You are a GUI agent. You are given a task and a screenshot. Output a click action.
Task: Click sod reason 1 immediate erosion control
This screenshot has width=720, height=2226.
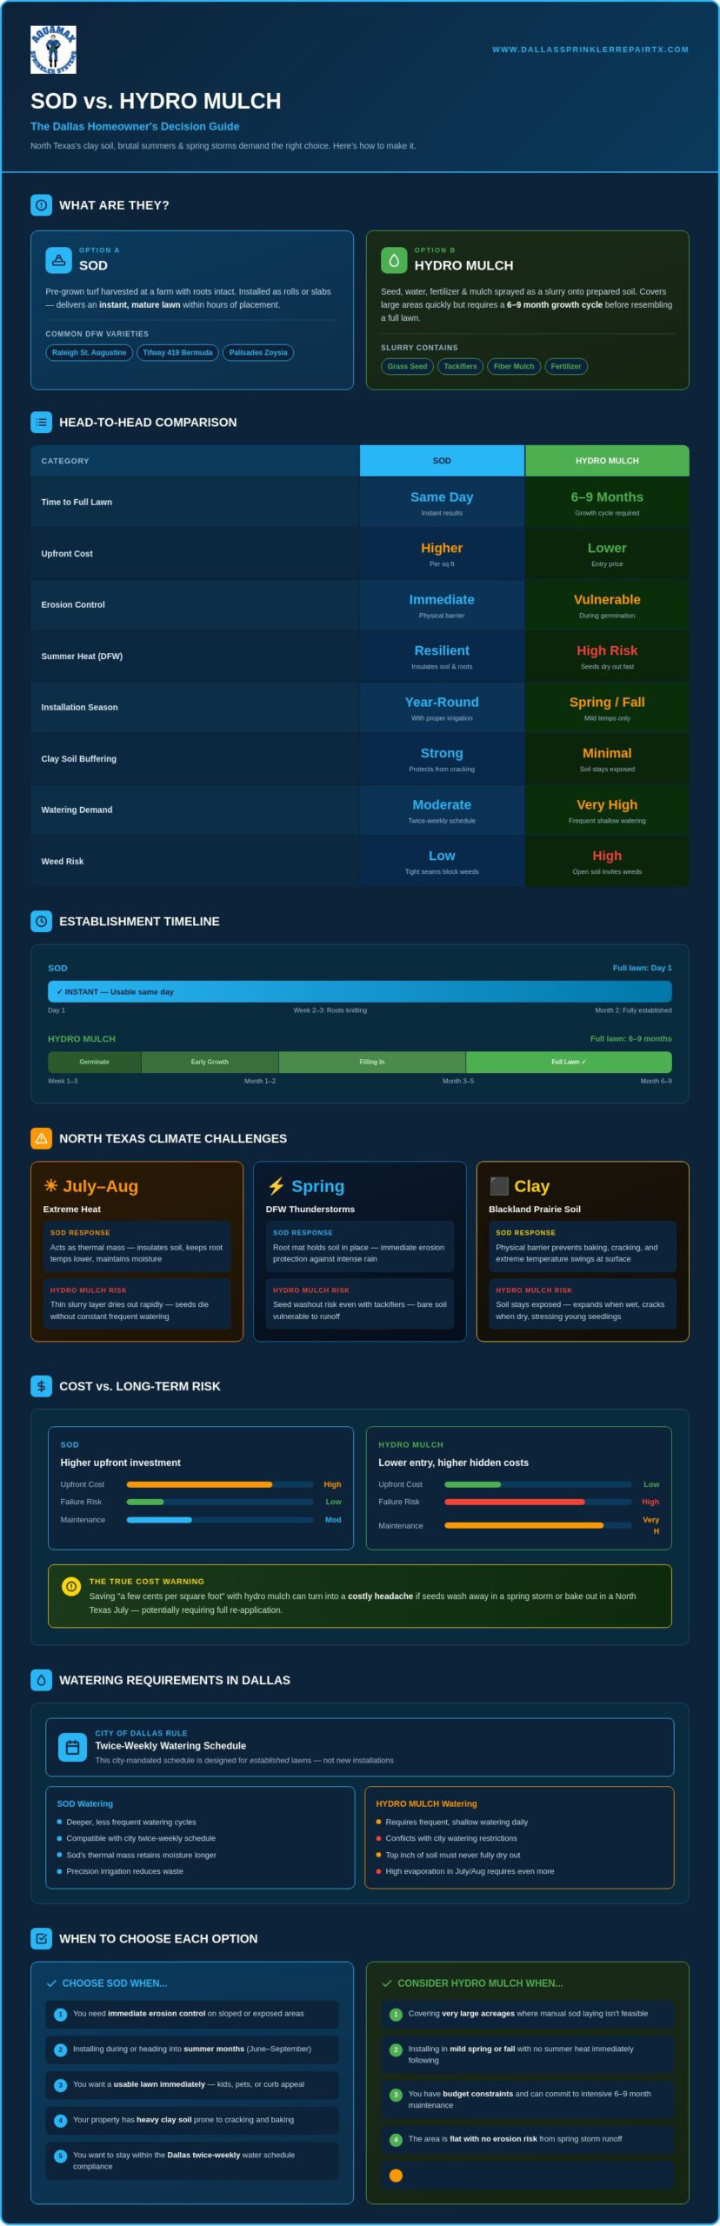tap(192, 2014)
